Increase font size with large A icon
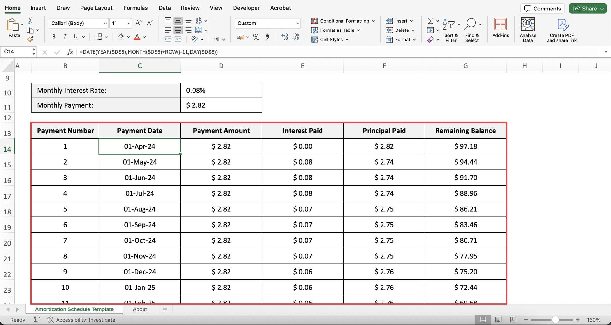Screen dimensions: 611x325 [138, 23]
